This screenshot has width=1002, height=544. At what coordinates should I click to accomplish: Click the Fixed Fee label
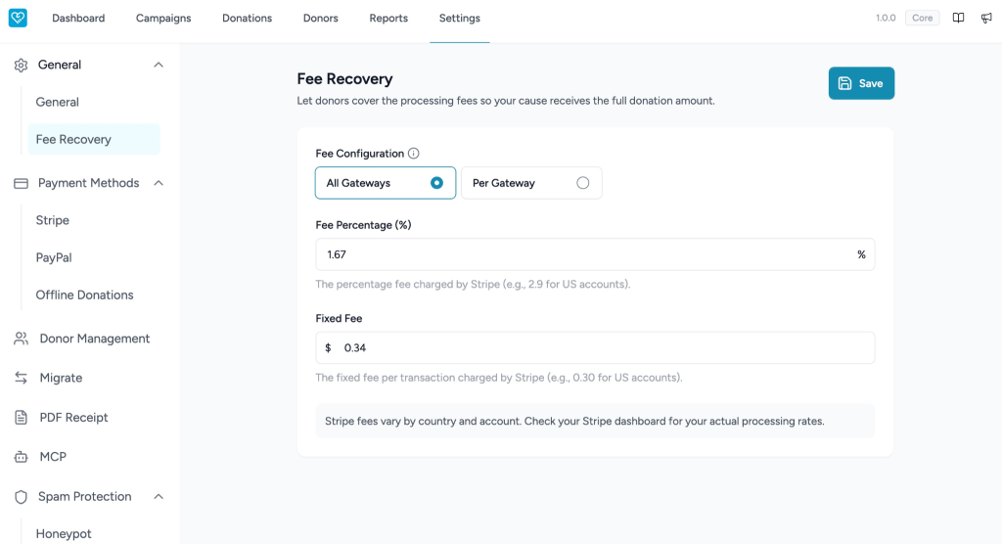(x=339, y=318)
